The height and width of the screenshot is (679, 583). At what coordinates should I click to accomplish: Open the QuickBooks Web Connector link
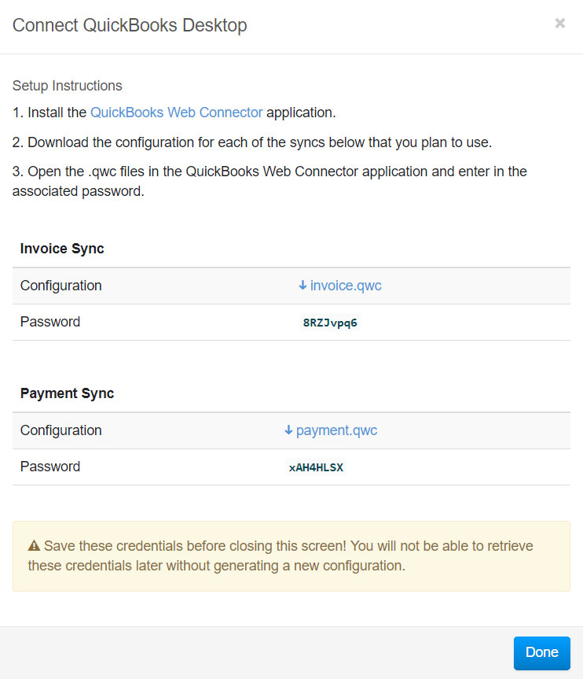(177, 113)
